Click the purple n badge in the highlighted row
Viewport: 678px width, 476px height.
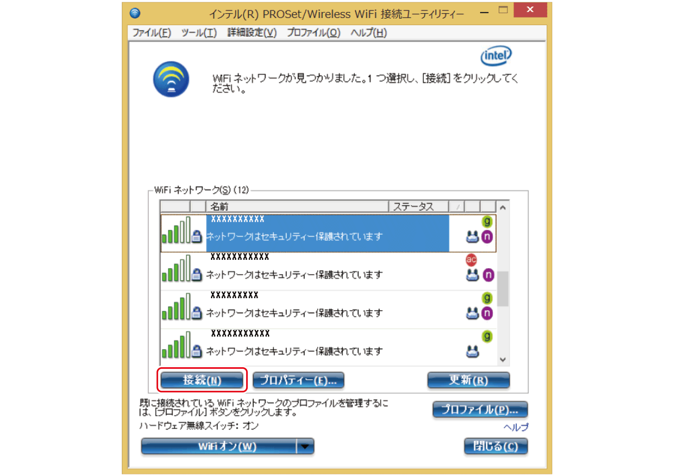[x=487, y=237]
